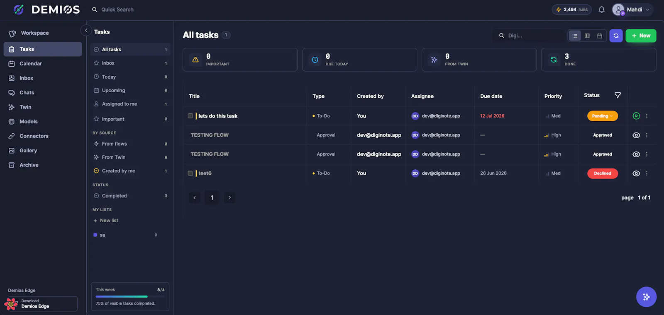
Task: Select All tasks filter
Action: click(130, 50)
